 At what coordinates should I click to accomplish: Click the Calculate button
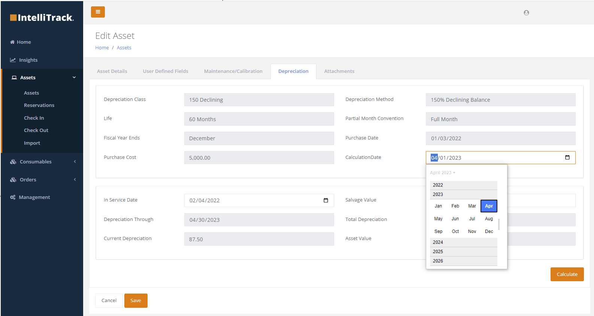(x=567, y=274)
